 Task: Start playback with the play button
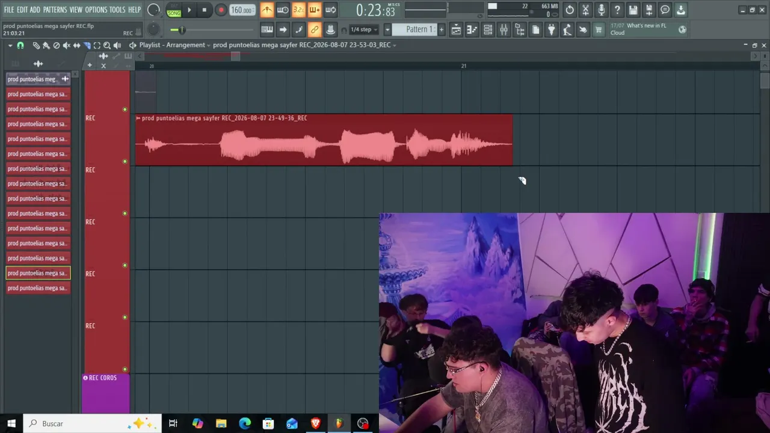[x=189, y=10]
